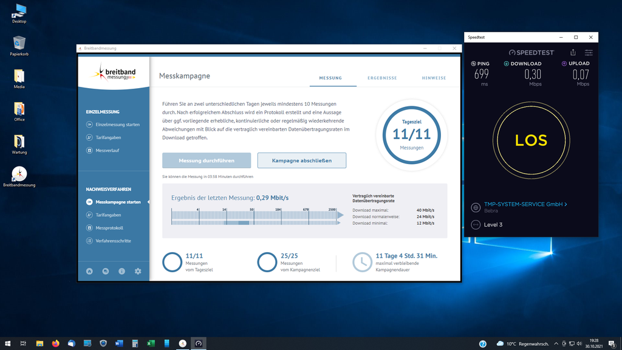Open the weather widget showing 10°C
This screenshot has width=622, height=350.
tap(522, 344)
